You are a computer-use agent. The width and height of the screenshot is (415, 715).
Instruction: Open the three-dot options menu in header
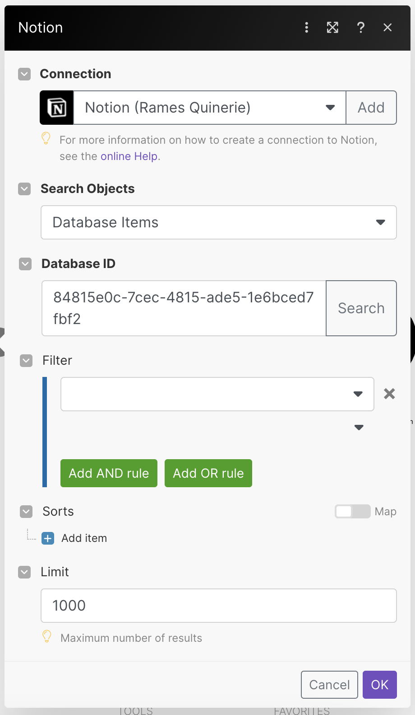[x=307, y=28]
